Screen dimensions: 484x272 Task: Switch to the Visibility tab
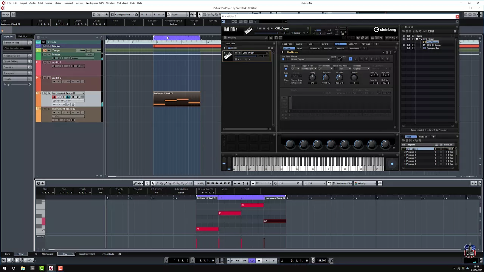coord(22,36)
